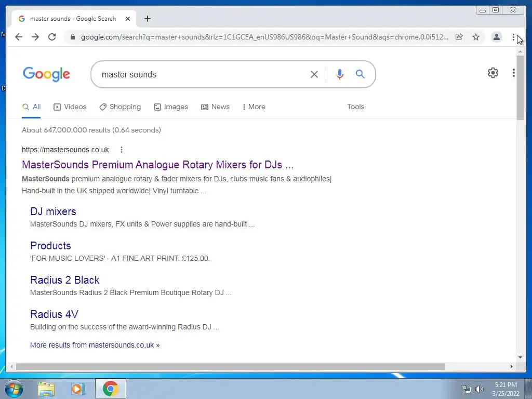Screen dimensions: 532x399
Task: Go back to the previous page
Action: point(19,37)
